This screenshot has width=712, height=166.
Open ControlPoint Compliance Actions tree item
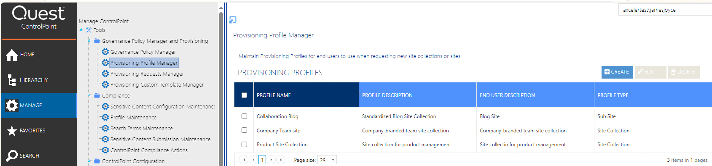(149, 150)
